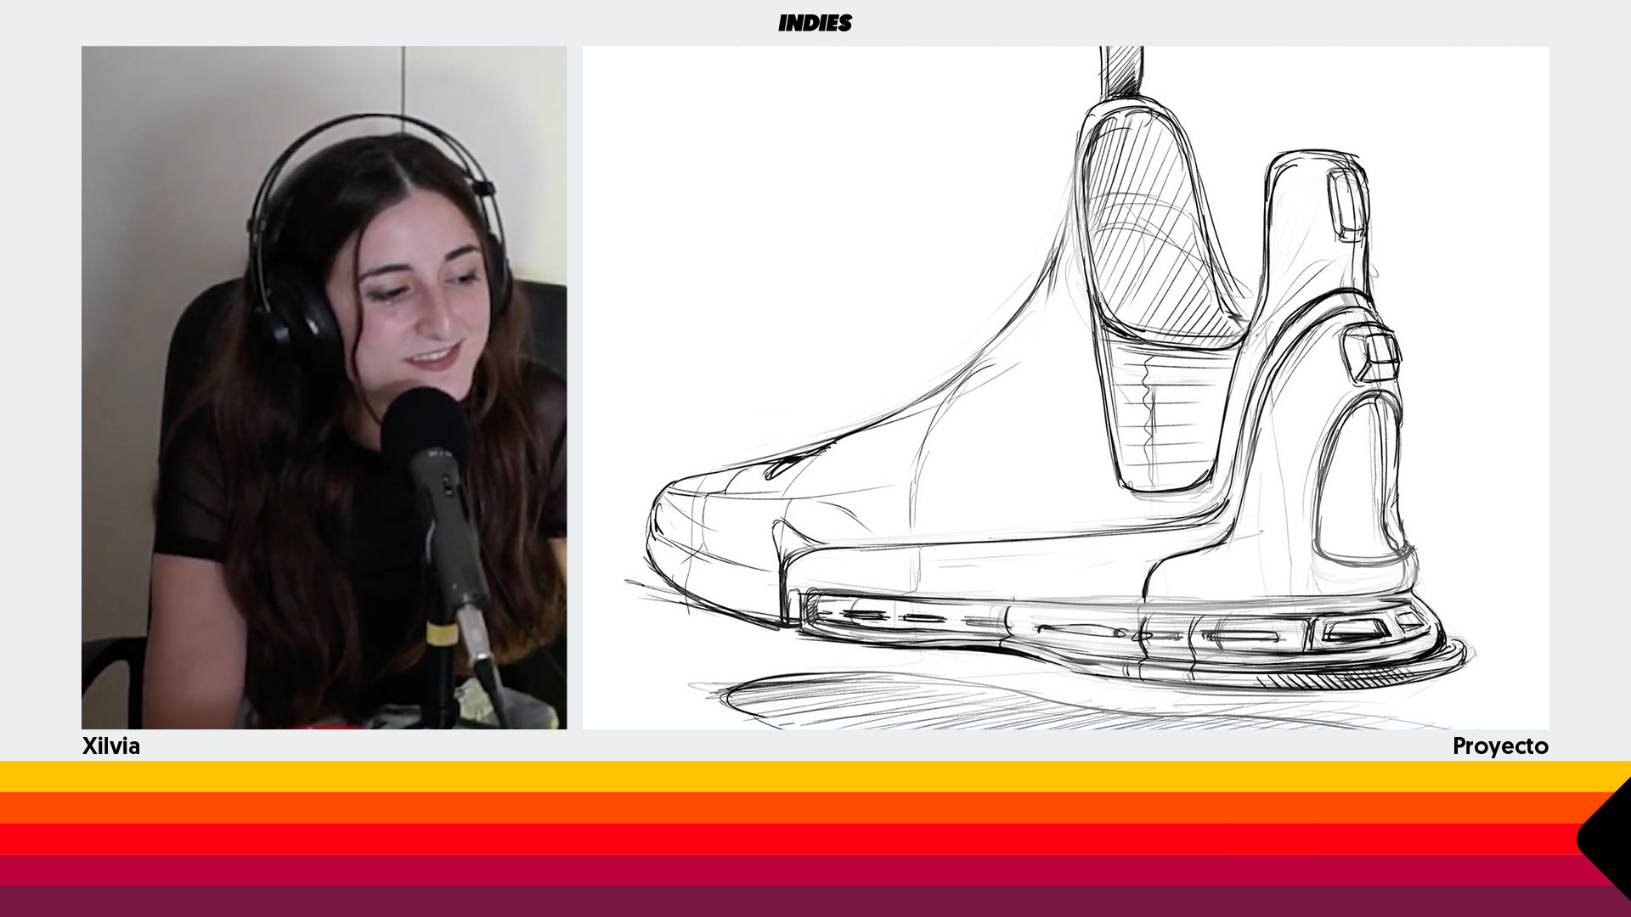Open the shoe sketch project image
The height and width of the screenshot is (917, 1631).
1065,387
